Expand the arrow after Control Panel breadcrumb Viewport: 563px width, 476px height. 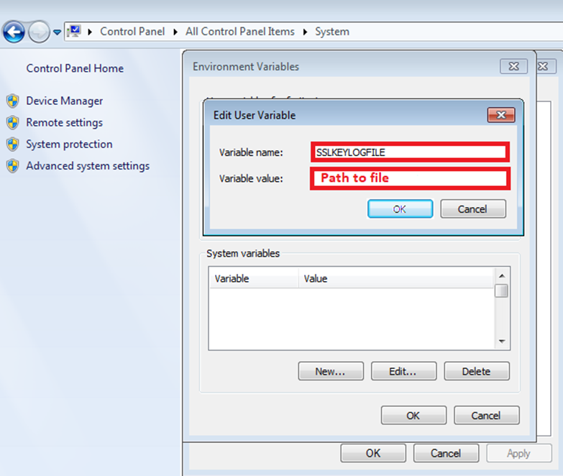tap(178, 32)
